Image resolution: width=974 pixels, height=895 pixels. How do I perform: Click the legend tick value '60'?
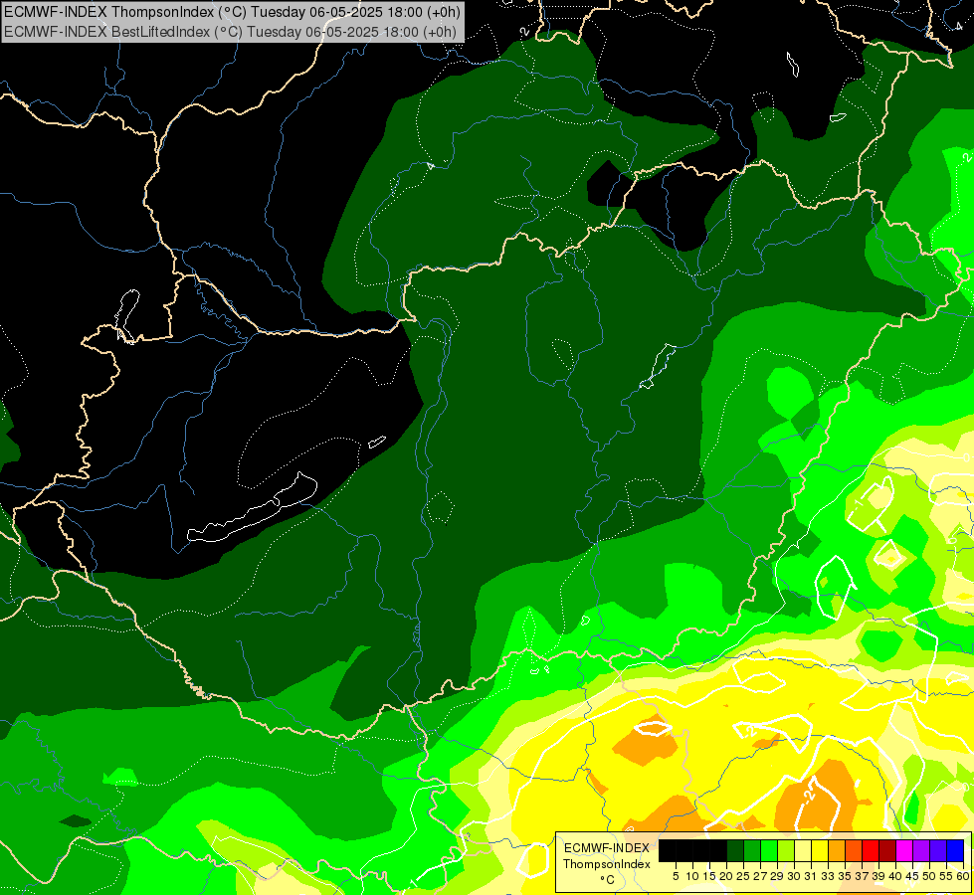(963, 876)
